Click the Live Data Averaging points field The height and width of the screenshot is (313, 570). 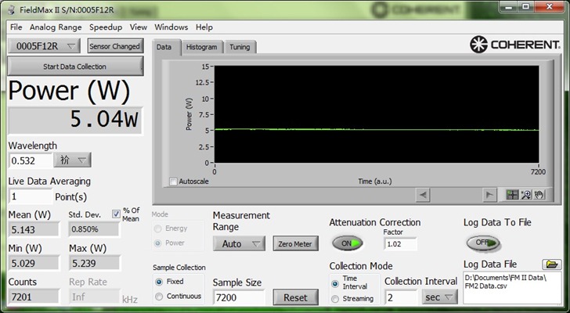31,196
